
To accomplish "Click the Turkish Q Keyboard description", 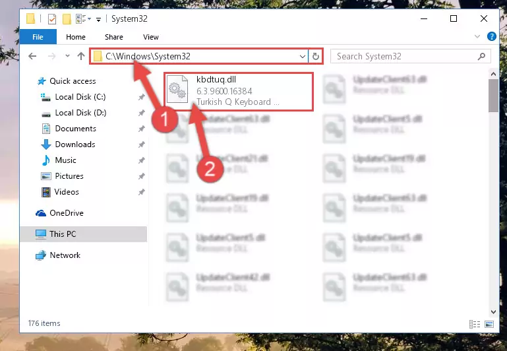I will (237, 102).
